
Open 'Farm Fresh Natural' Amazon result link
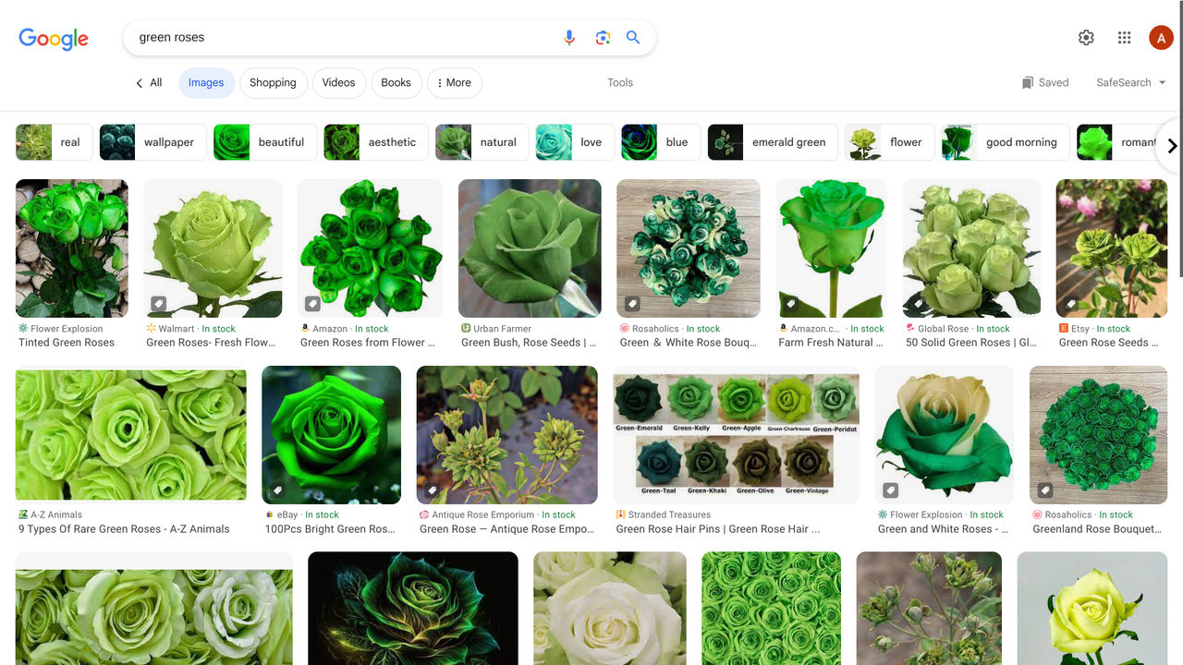[x=831, y=343]
